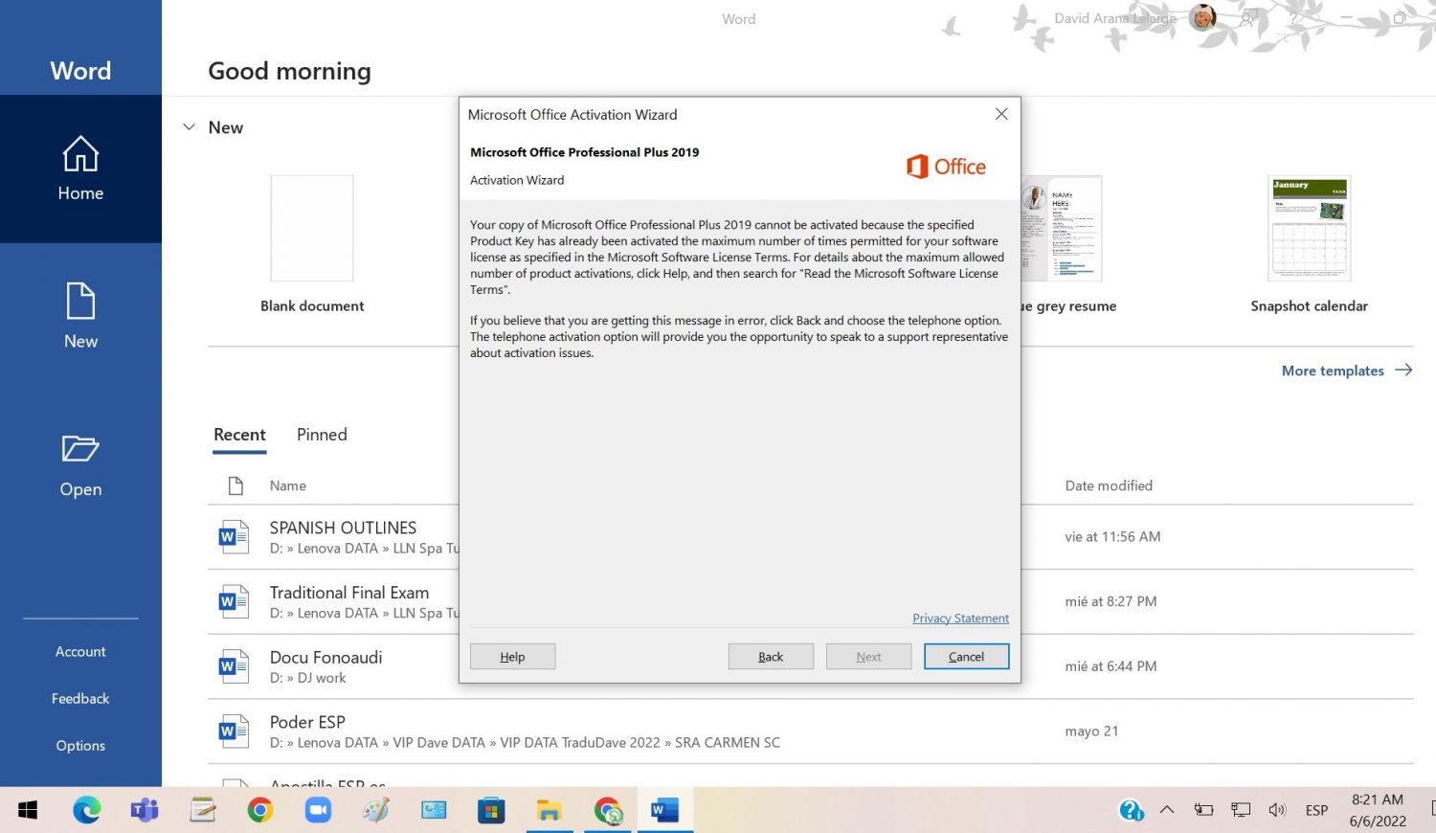Viewport: 1436px width, 833px height.
Task: Open the Privacy Statement link
Action: (960, 619)
